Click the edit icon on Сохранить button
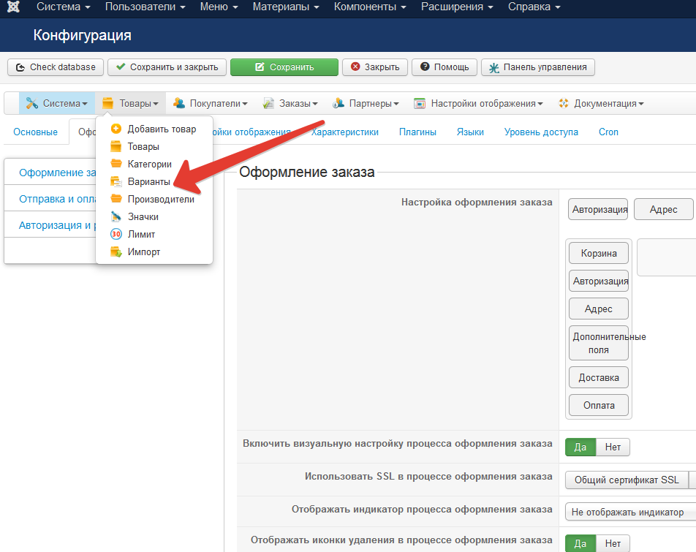 pyautogui.click(x=260, y=67)
